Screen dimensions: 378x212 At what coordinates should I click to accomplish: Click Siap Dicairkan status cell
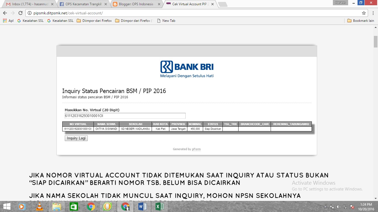point(213,129)
